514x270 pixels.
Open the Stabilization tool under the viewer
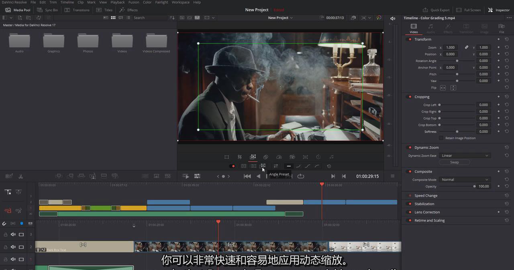pos(292,157)
